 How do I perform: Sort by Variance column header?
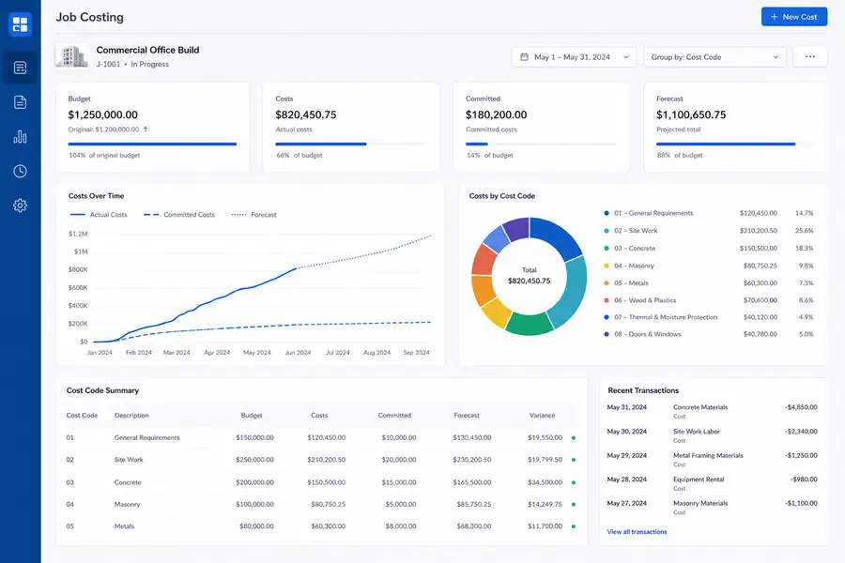[542, 416]
